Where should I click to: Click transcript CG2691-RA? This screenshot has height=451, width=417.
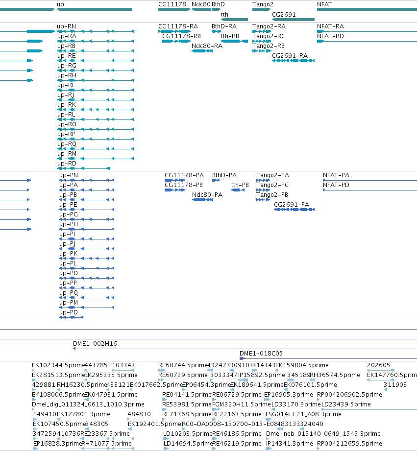coord(290,56)
